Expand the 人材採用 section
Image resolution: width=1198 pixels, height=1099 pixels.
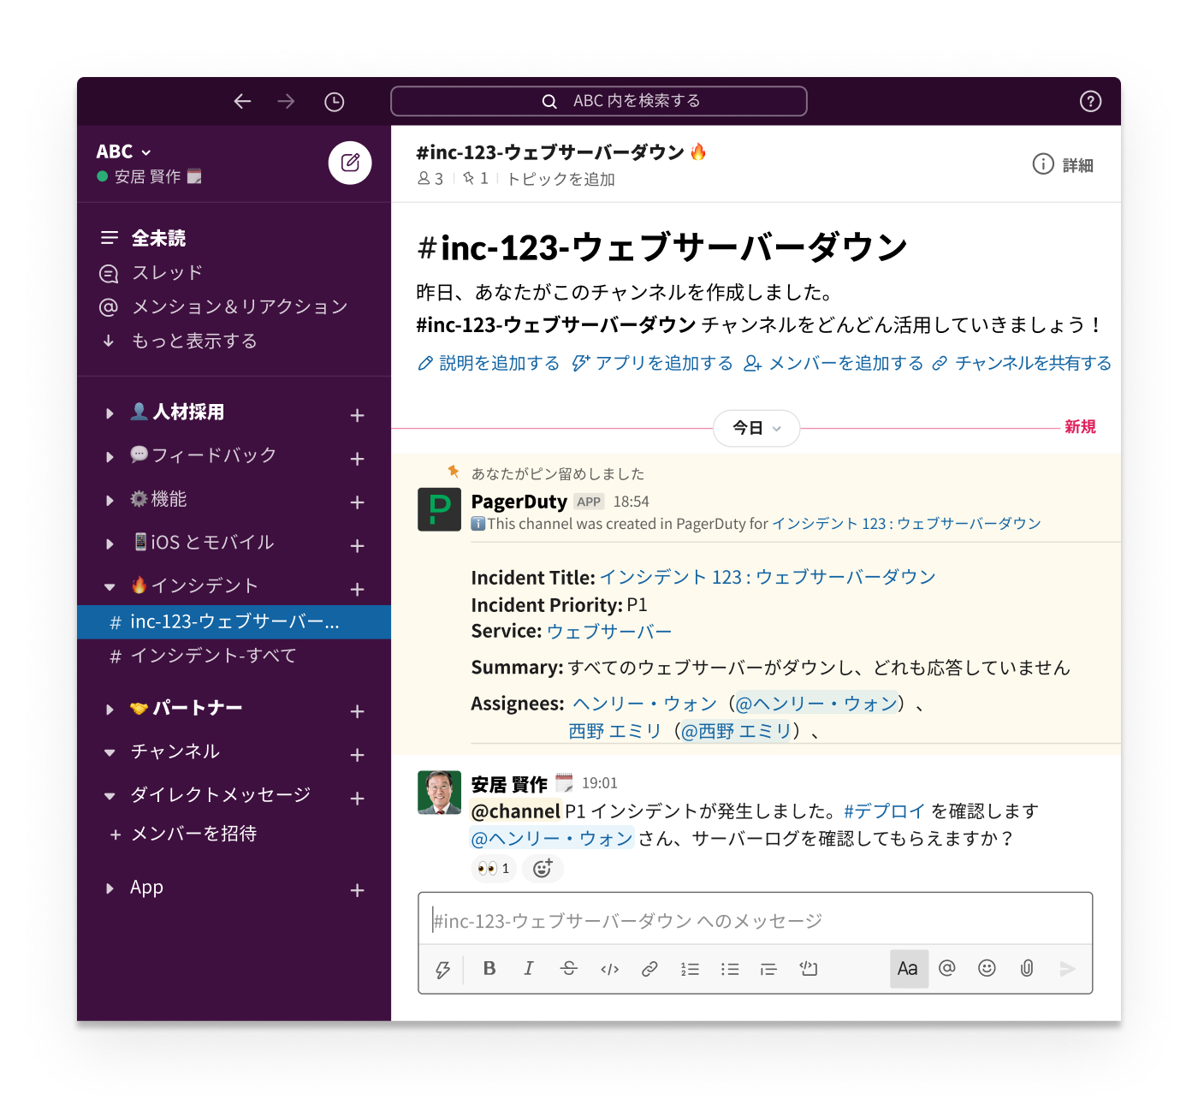pyautogui.click(x=110, y=413)
